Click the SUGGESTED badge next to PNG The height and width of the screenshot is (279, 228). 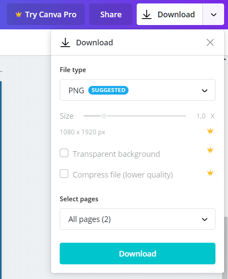(x=109, y=90)
